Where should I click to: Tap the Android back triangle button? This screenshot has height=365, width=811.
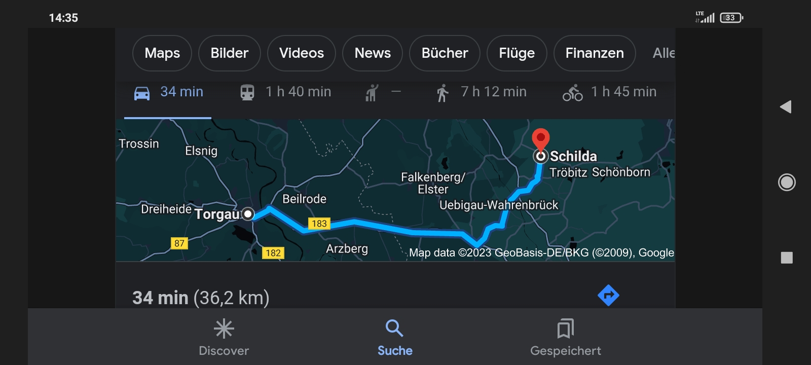tap(786, 107)
